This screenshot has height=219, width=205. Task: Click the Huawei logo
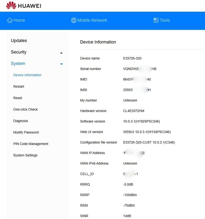[24, 5]
